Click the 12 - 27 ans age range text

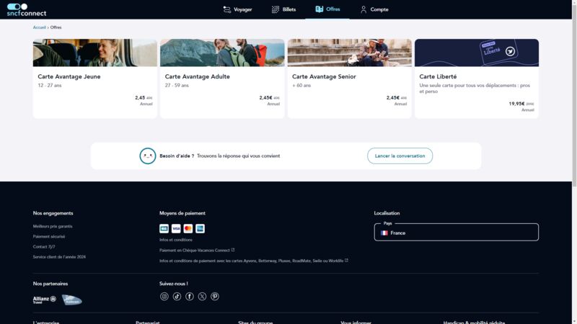[x=50, y=86]
